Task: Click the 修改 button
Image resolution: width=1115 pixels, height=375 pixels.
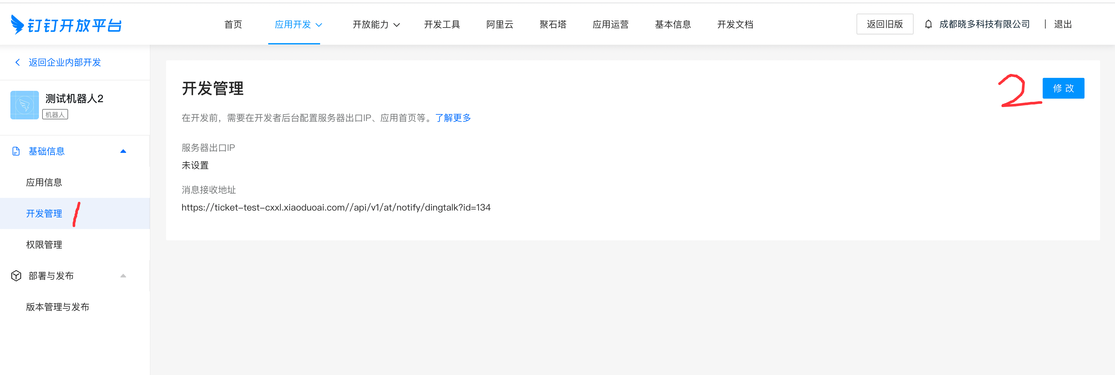Action: pyautogui.click(x=1063, y=88)
